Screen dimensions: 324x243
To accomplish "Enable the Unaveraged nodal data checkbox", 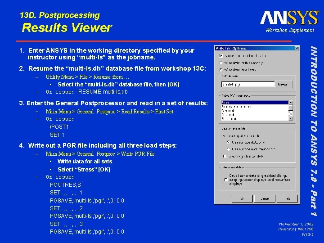I will pos(225,157).
